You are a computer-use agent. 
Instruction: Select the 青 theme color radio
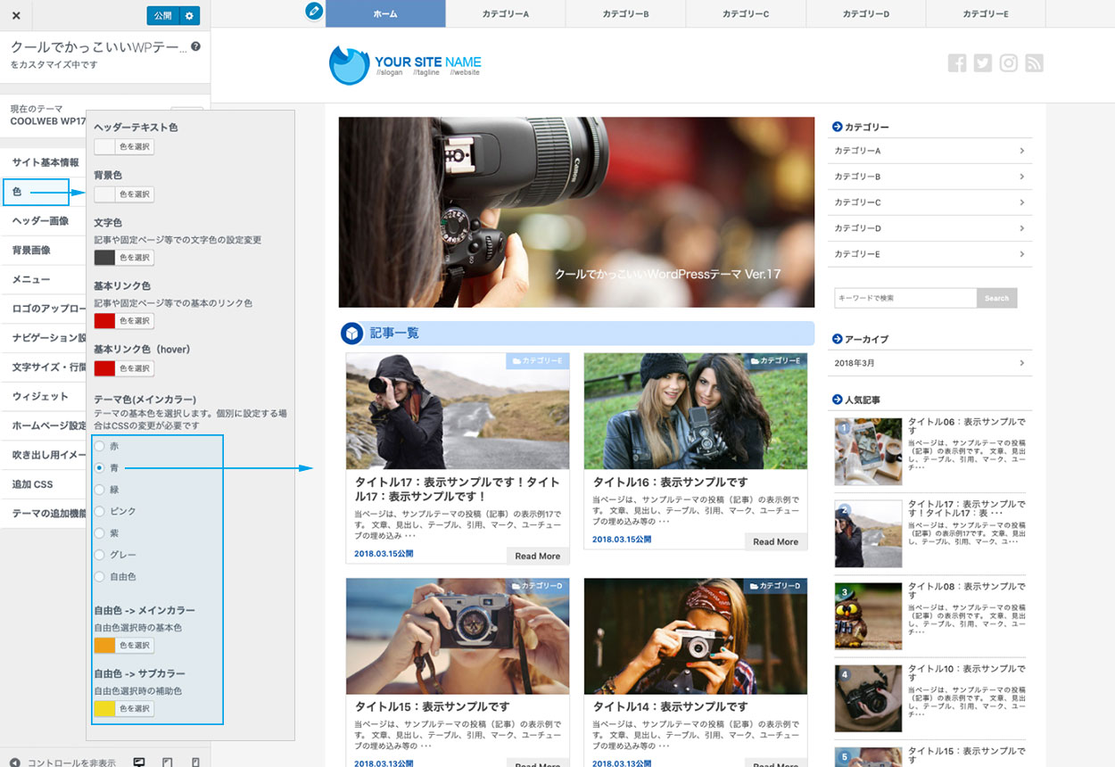100,467
